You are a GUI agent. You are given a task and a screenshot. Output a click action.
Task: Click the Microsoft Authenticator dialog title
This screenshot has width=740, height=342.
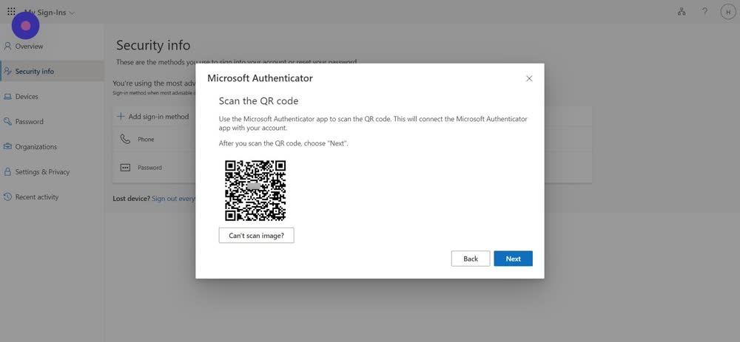click(260, 78)
